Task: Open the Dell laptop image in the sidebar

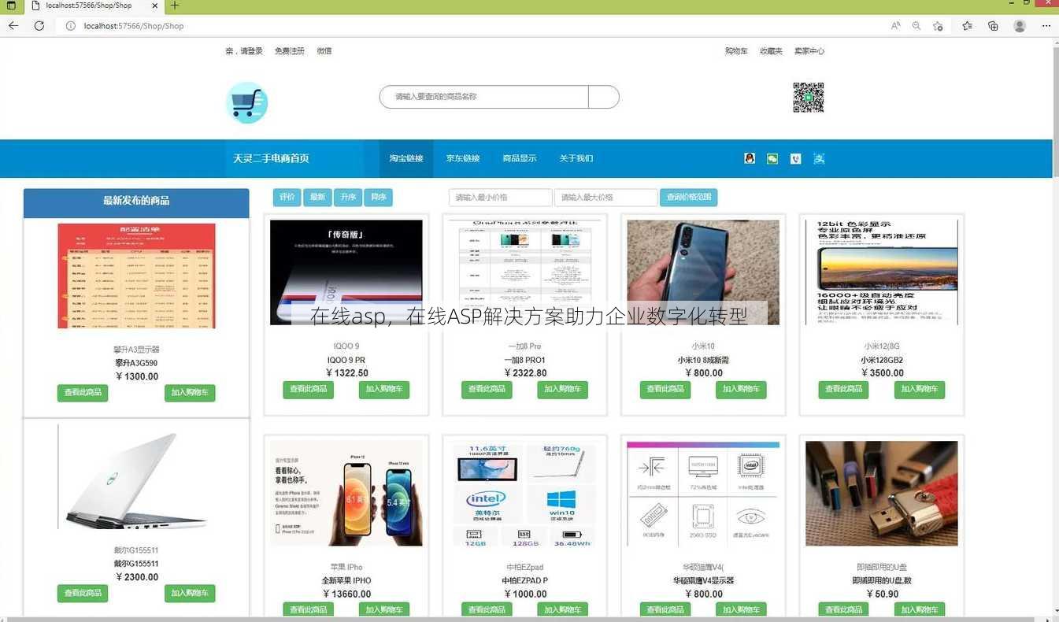Action: [x=136, y=477]
